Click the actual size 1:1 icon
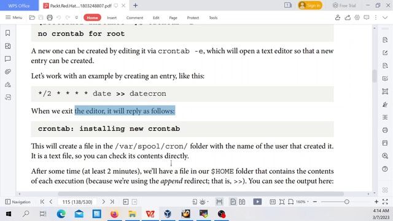The height and width of the screenshot is (221, 393). (x=273, y=202)
